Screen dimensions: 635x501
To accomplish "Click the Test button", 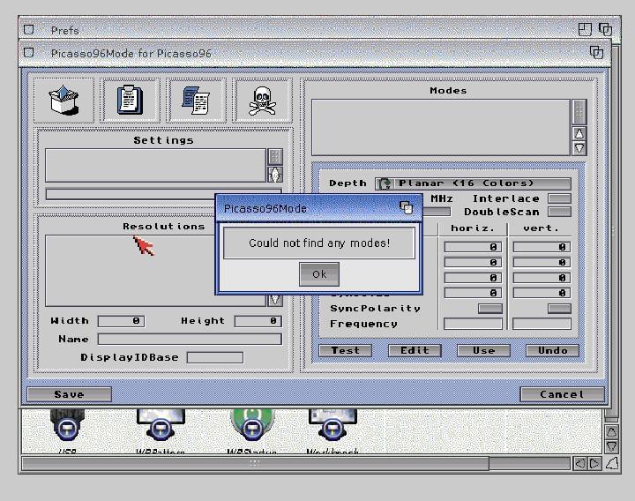I will pos(346,350).
